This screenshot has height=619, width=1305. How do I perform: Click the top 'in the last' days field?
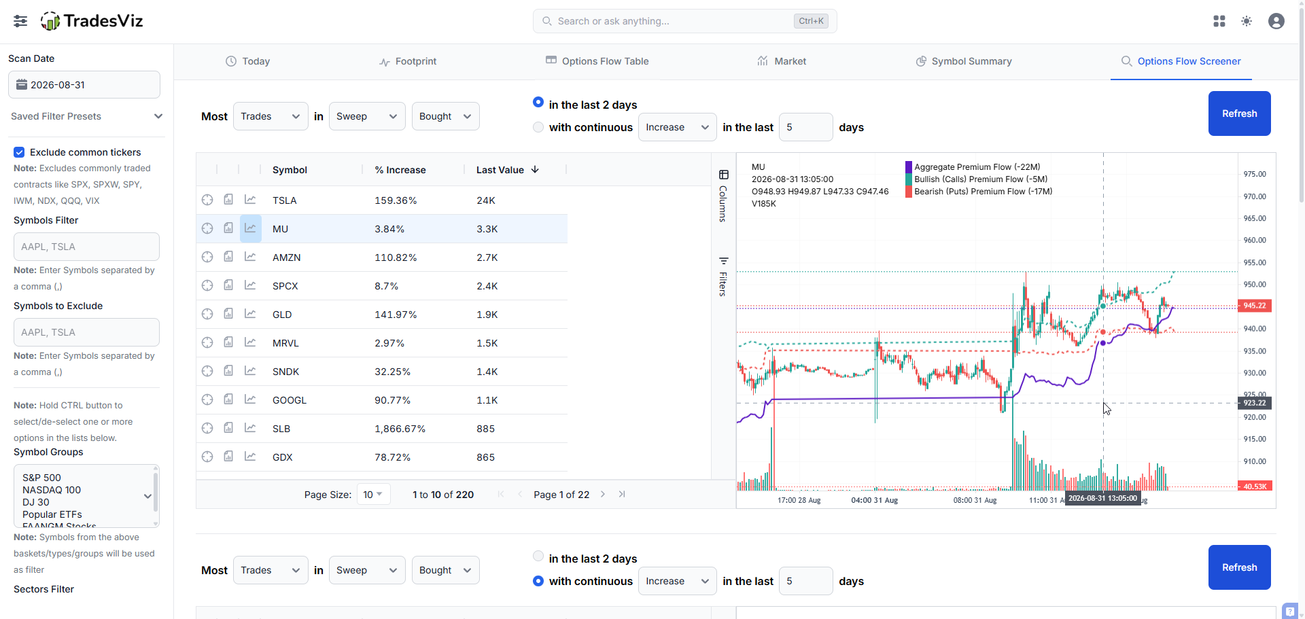[805, 127]
